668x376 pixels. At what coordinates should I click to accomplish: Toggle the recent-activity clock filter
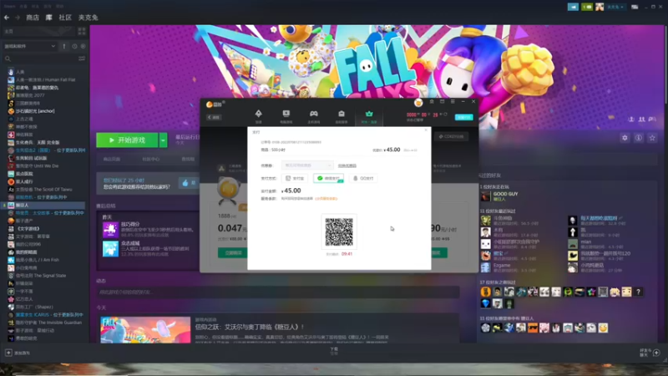click(x=74, y=46)
